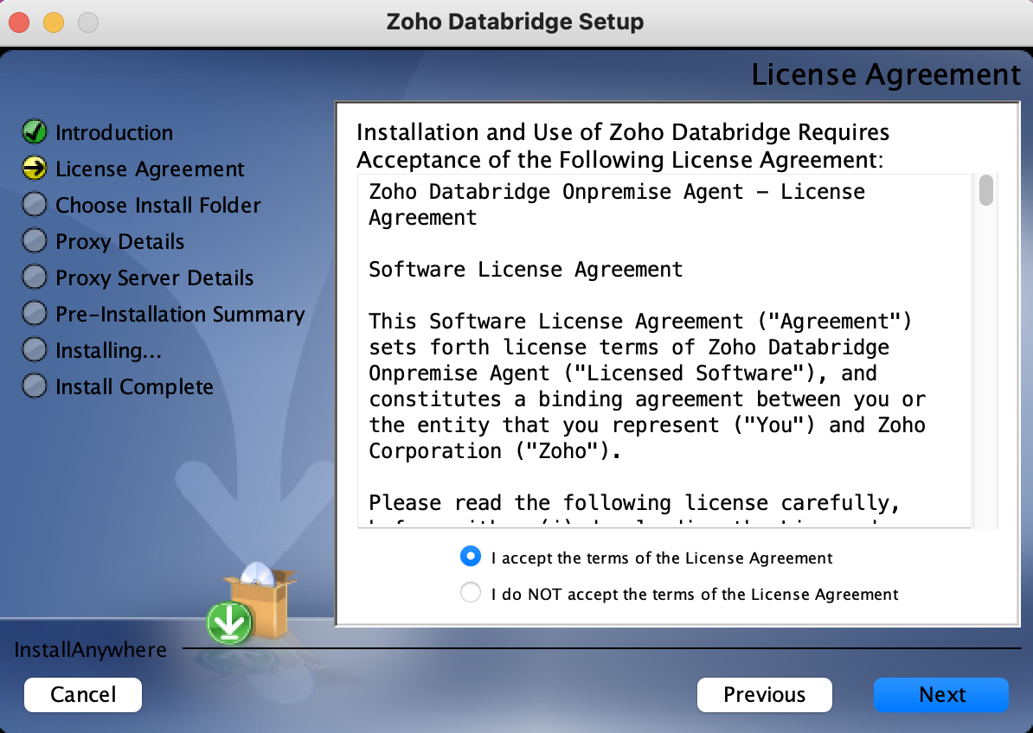Viewport: 1033px width, 733px height.
Task: Click the yellow arrow icon beside License Agreement
Action: (35, 169)
